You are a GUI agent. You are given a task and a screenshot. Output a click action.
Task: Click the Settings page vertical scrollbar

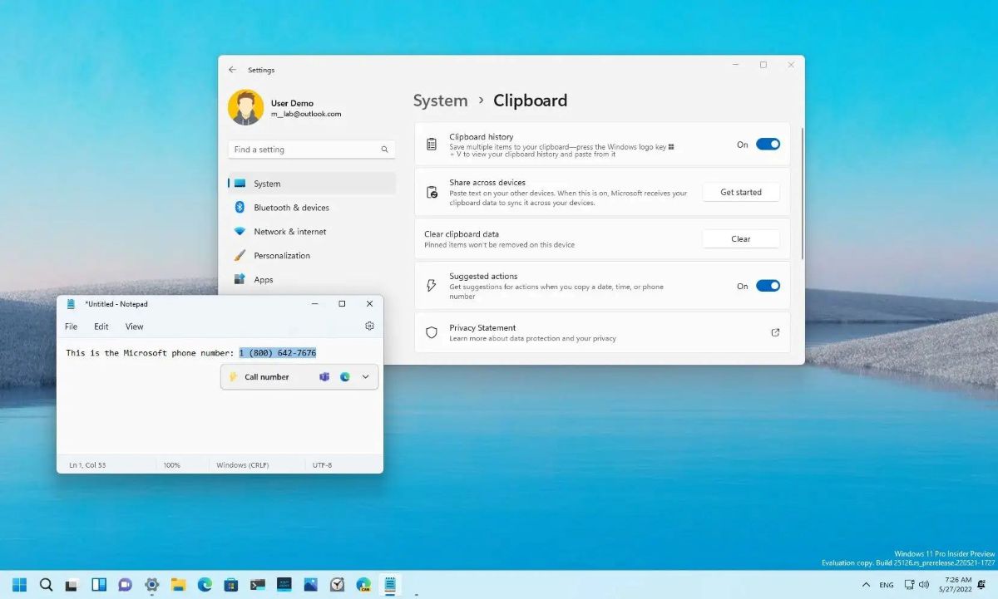click(x=802, y=193)
